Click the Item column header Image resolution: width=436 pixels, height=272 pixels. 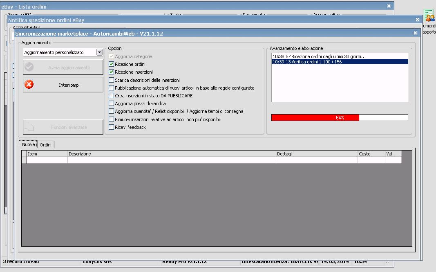pos(47,154)
